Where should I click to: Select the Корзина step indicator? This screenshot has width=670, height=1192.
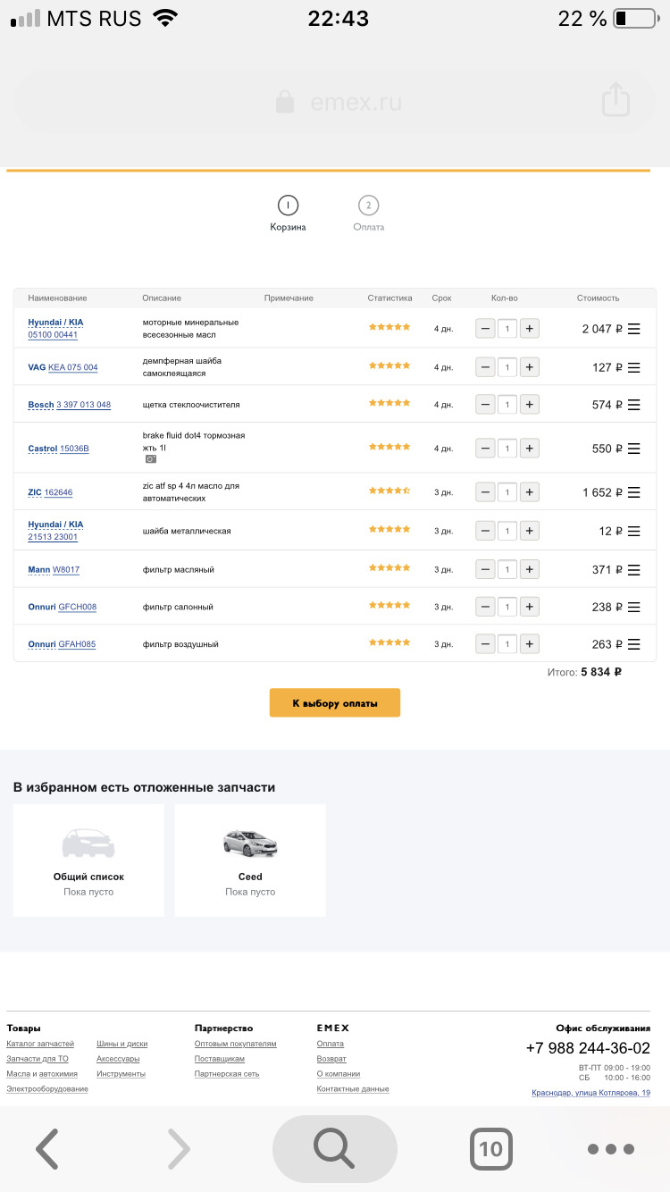[288, 206]
